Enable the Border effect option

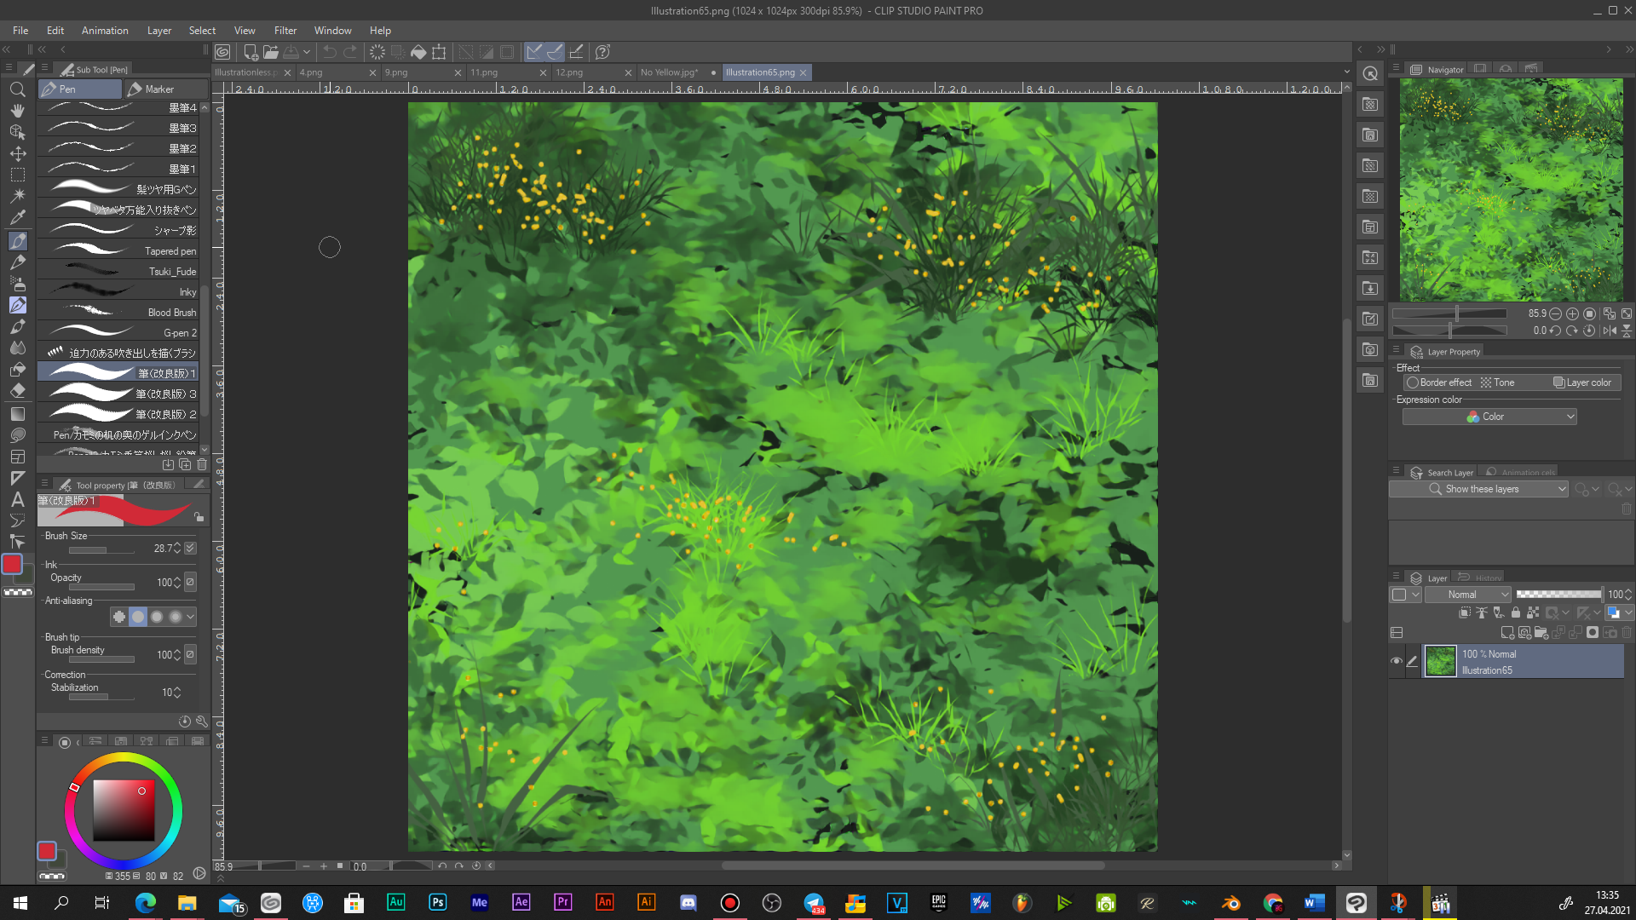(1438, 382)
